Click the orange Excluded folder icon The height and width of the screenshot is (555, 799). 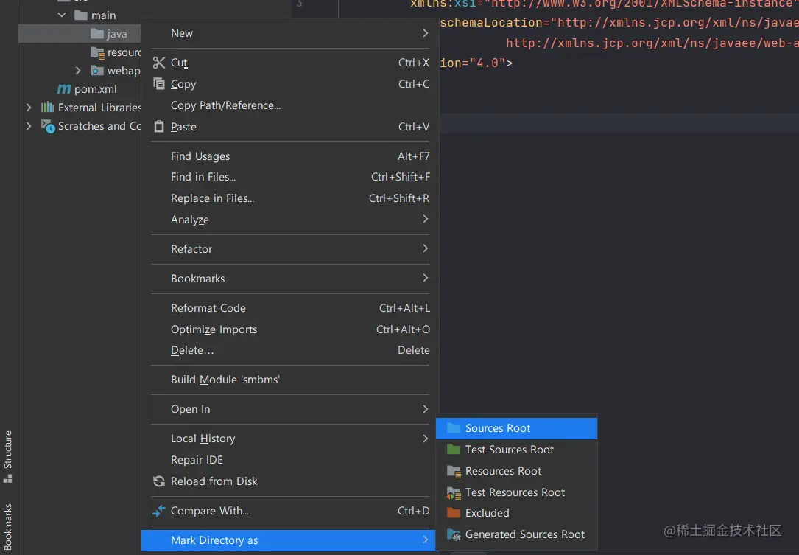[x=454, y=513]
